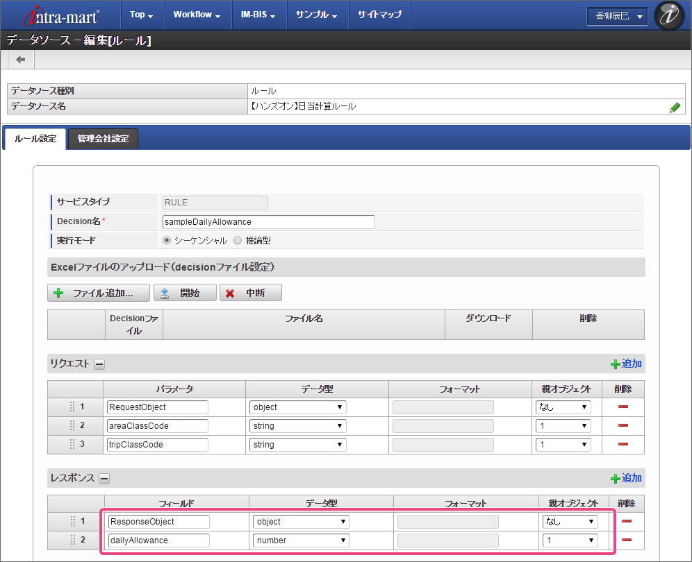Collapse the リクエスト section
The width and height of the screenshot is (692, 562).
(x=99, y=364)
